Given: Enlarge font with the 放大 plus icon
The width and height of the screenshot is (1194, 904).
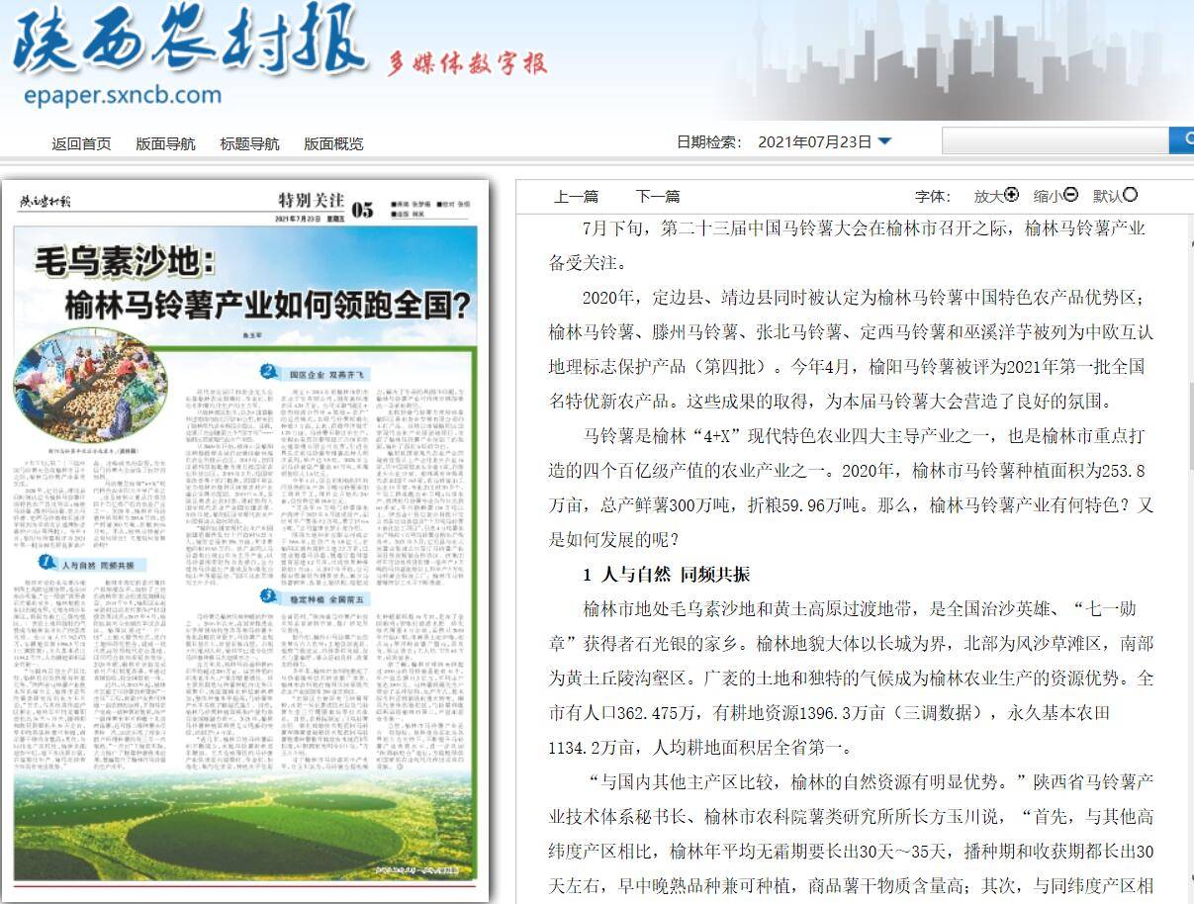Looking at the screenshot, I should pos(1011,195).
